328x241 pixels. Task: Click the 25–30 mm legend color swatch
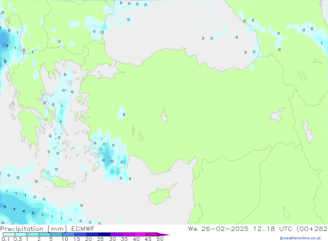[x=104, y=234]
